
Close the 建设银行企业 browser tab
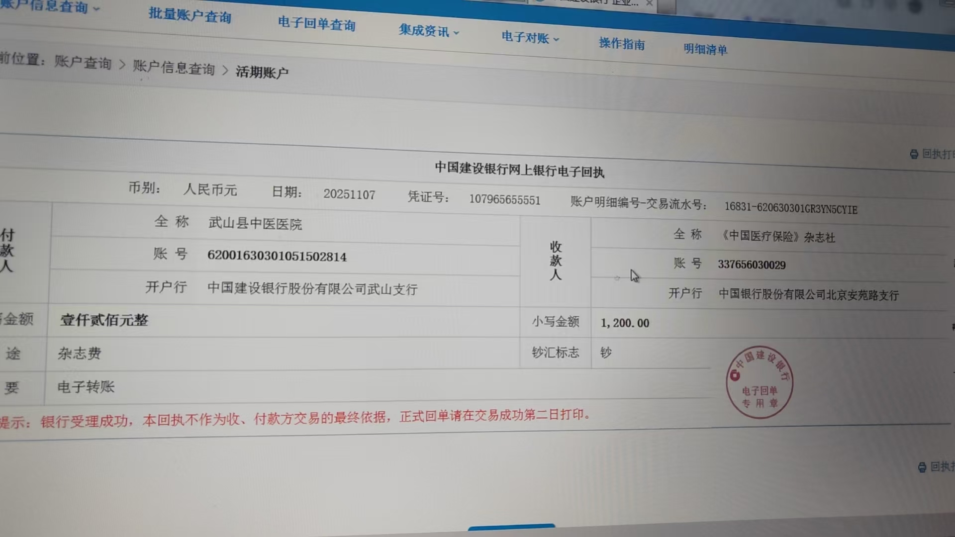pos(649,3)
